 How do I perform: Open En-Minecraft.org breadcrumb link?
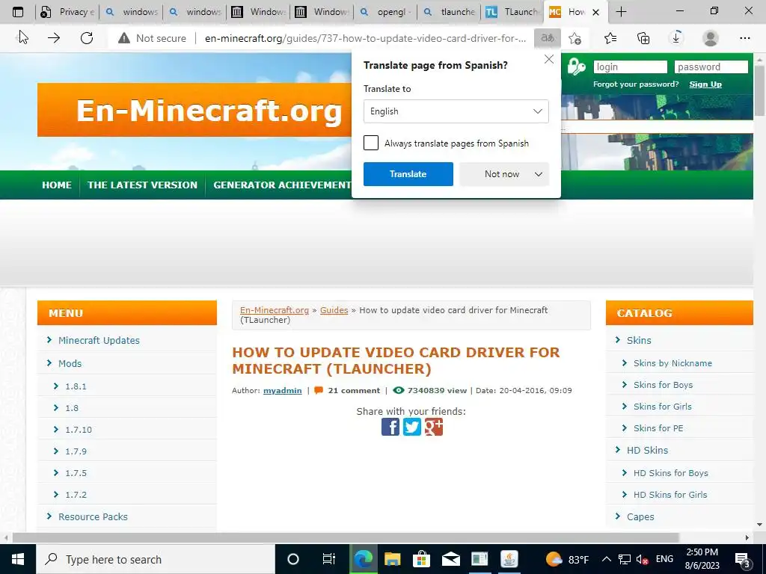click(275, 310)
